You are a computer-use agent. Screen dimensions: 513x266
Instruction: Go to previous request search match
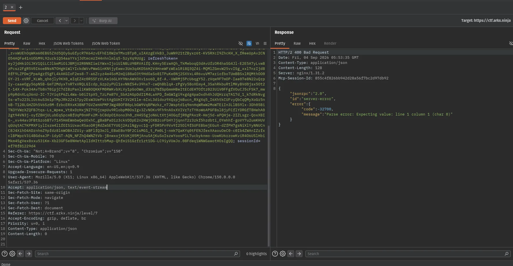(20, 254)
